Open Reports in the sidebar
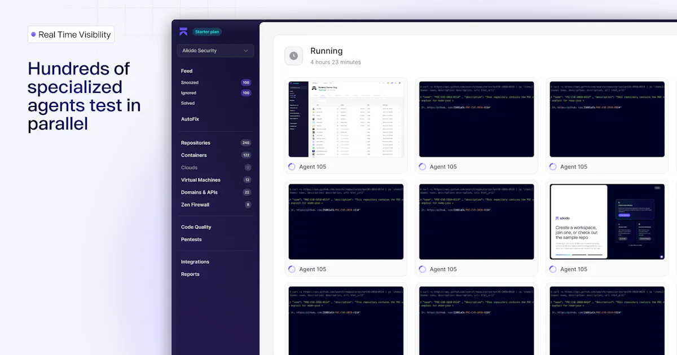 pyautogui.click(x=190, y=274)
